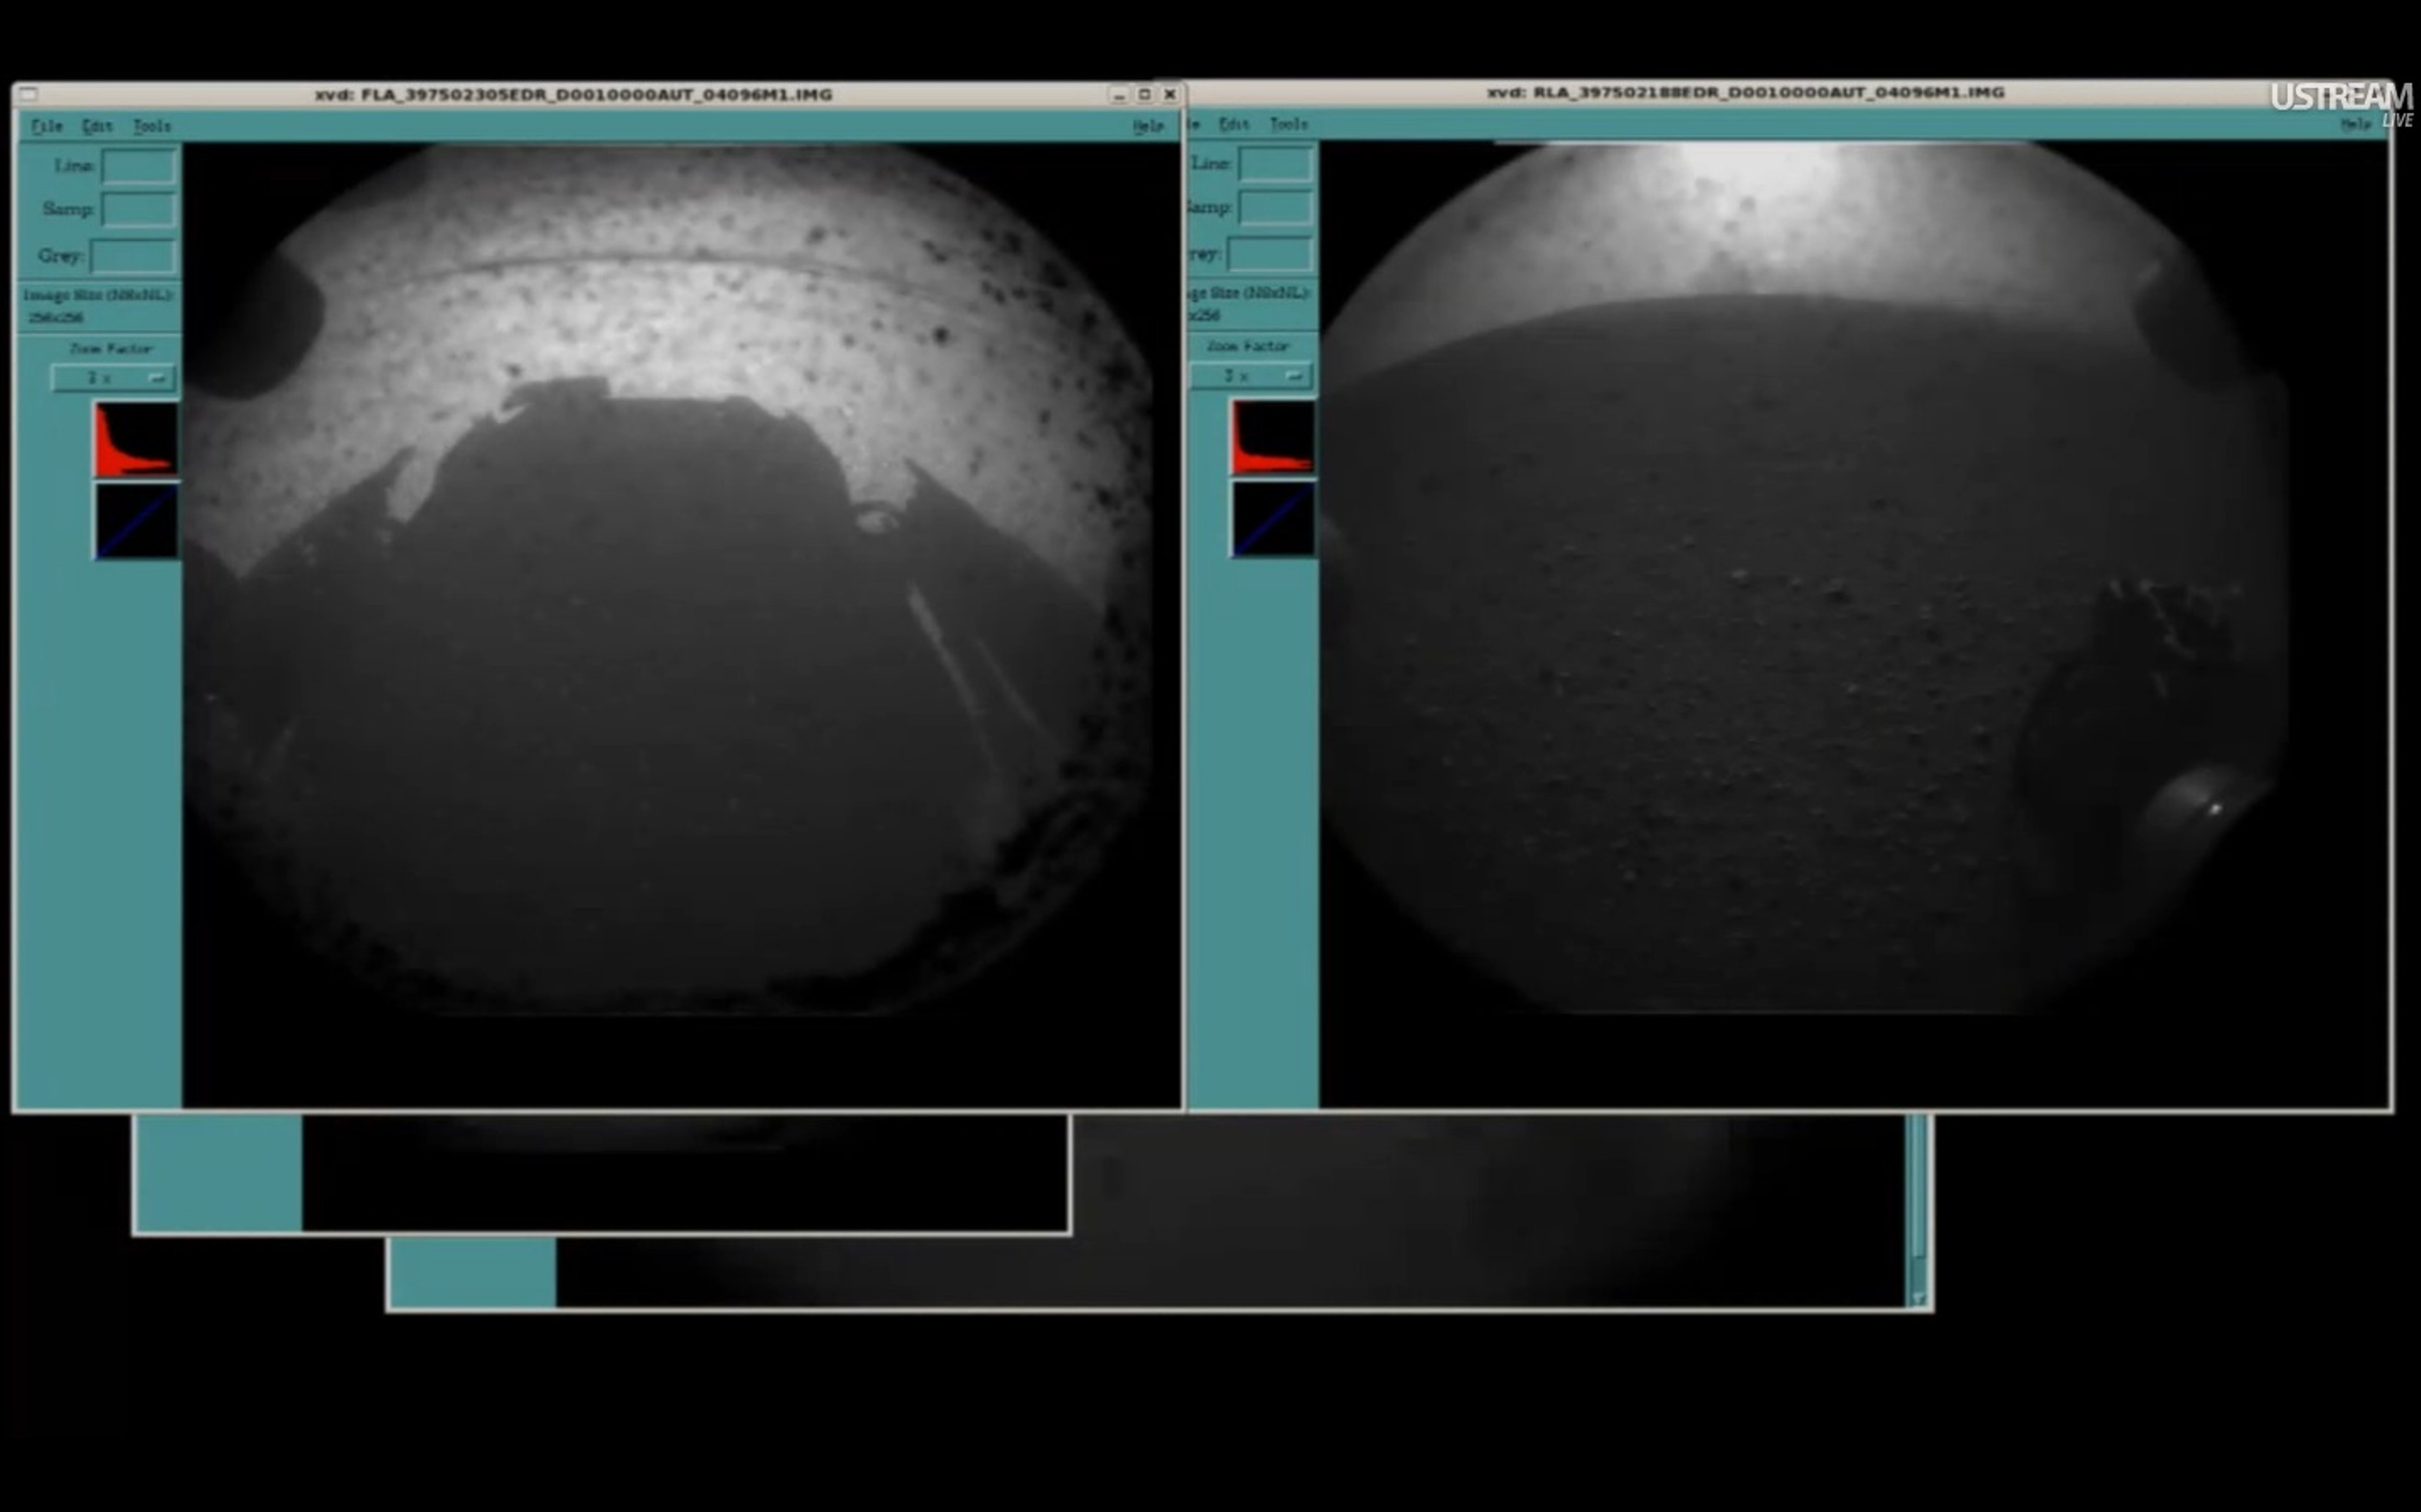2421x1512 pixels.
Task: Open File menu in FLA window
Action: coord(46,126)
